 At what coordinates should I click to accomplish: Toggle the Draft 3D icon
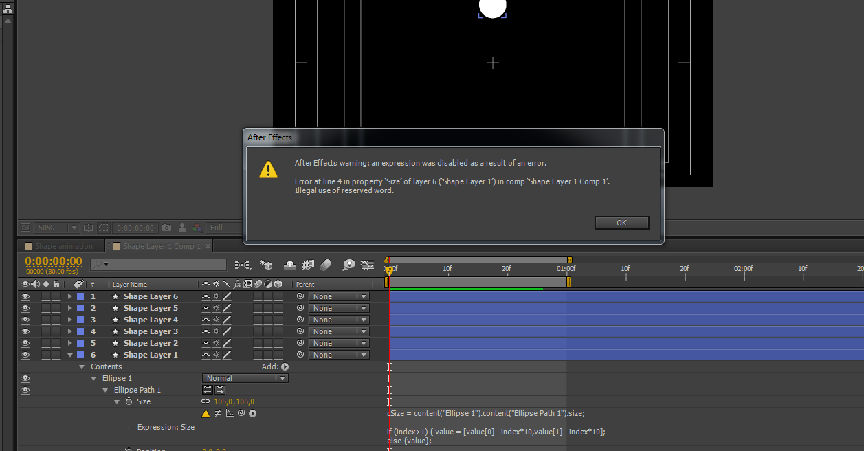point(266,265)
